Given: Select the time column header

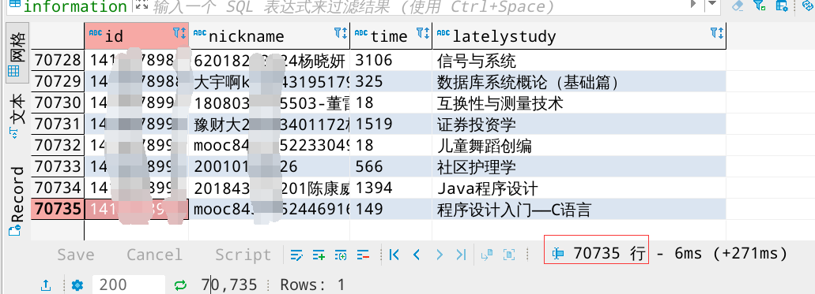Looking at the screenshot, I should pyautogui.click(x=391, y=35).
